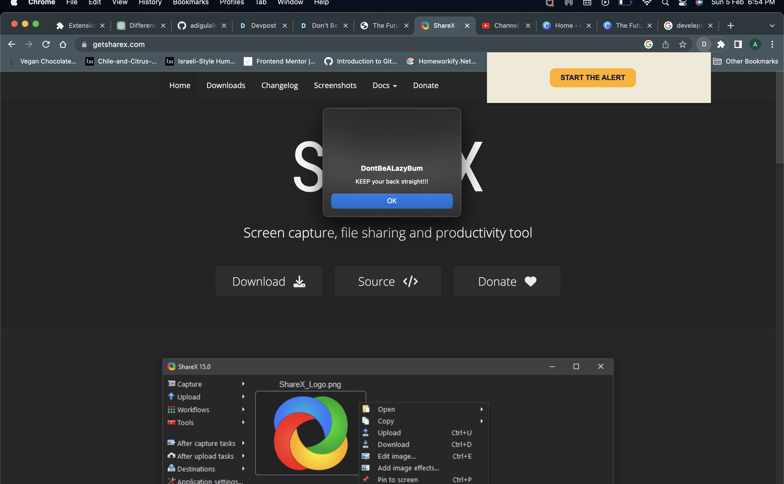
Task: Click the share page icon in address bar
Action: coord(666,44)
